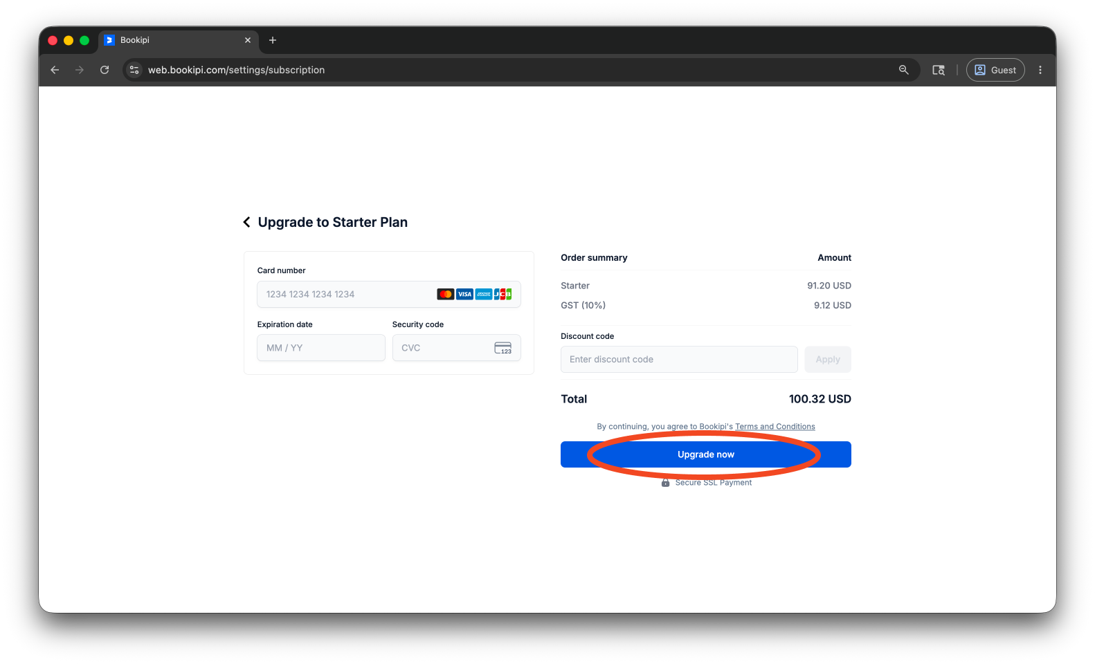Click the green maximize window button

(84, 40)
